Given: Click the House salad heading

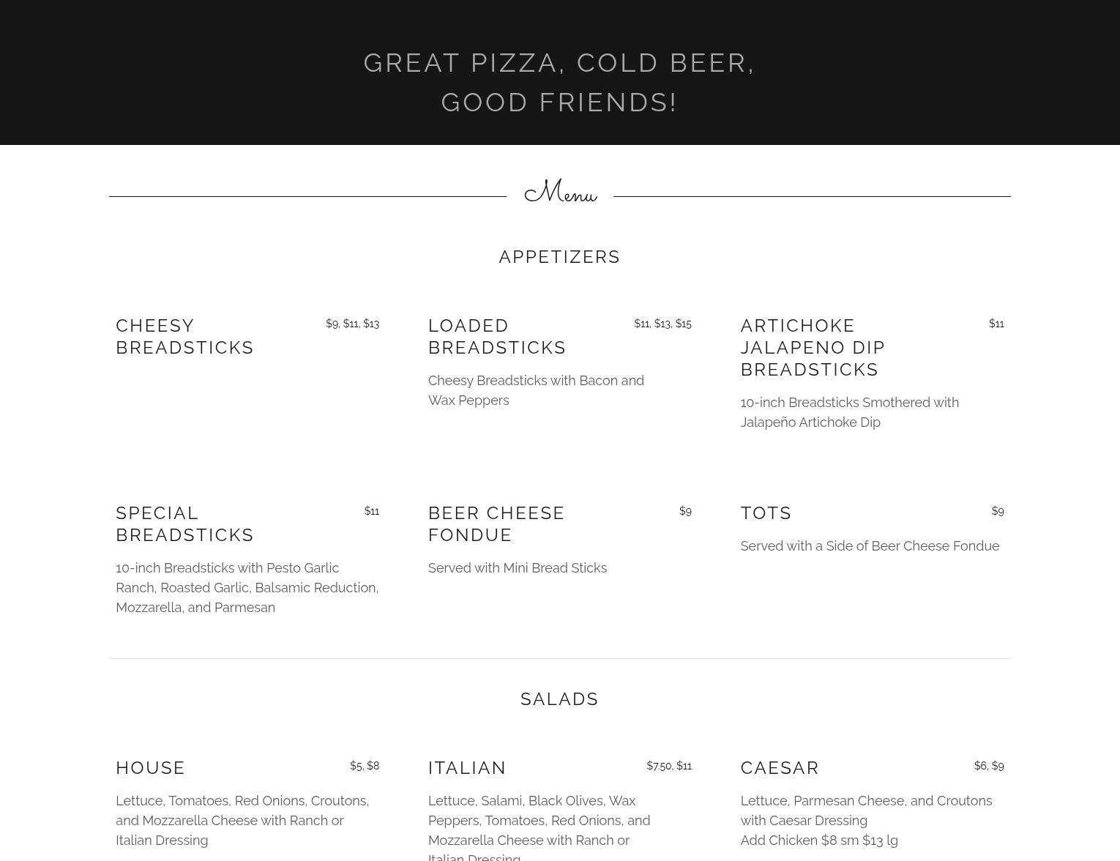Looking at the screenshot, I should [x=150, y=768].
